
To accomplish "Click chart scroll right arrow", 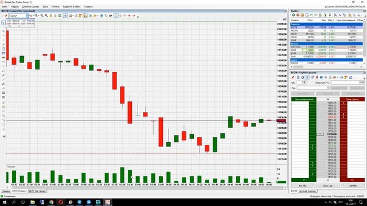I will [x=285, y=187].
